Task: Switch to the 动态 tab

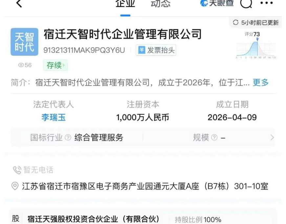Action: coord(161,4)
